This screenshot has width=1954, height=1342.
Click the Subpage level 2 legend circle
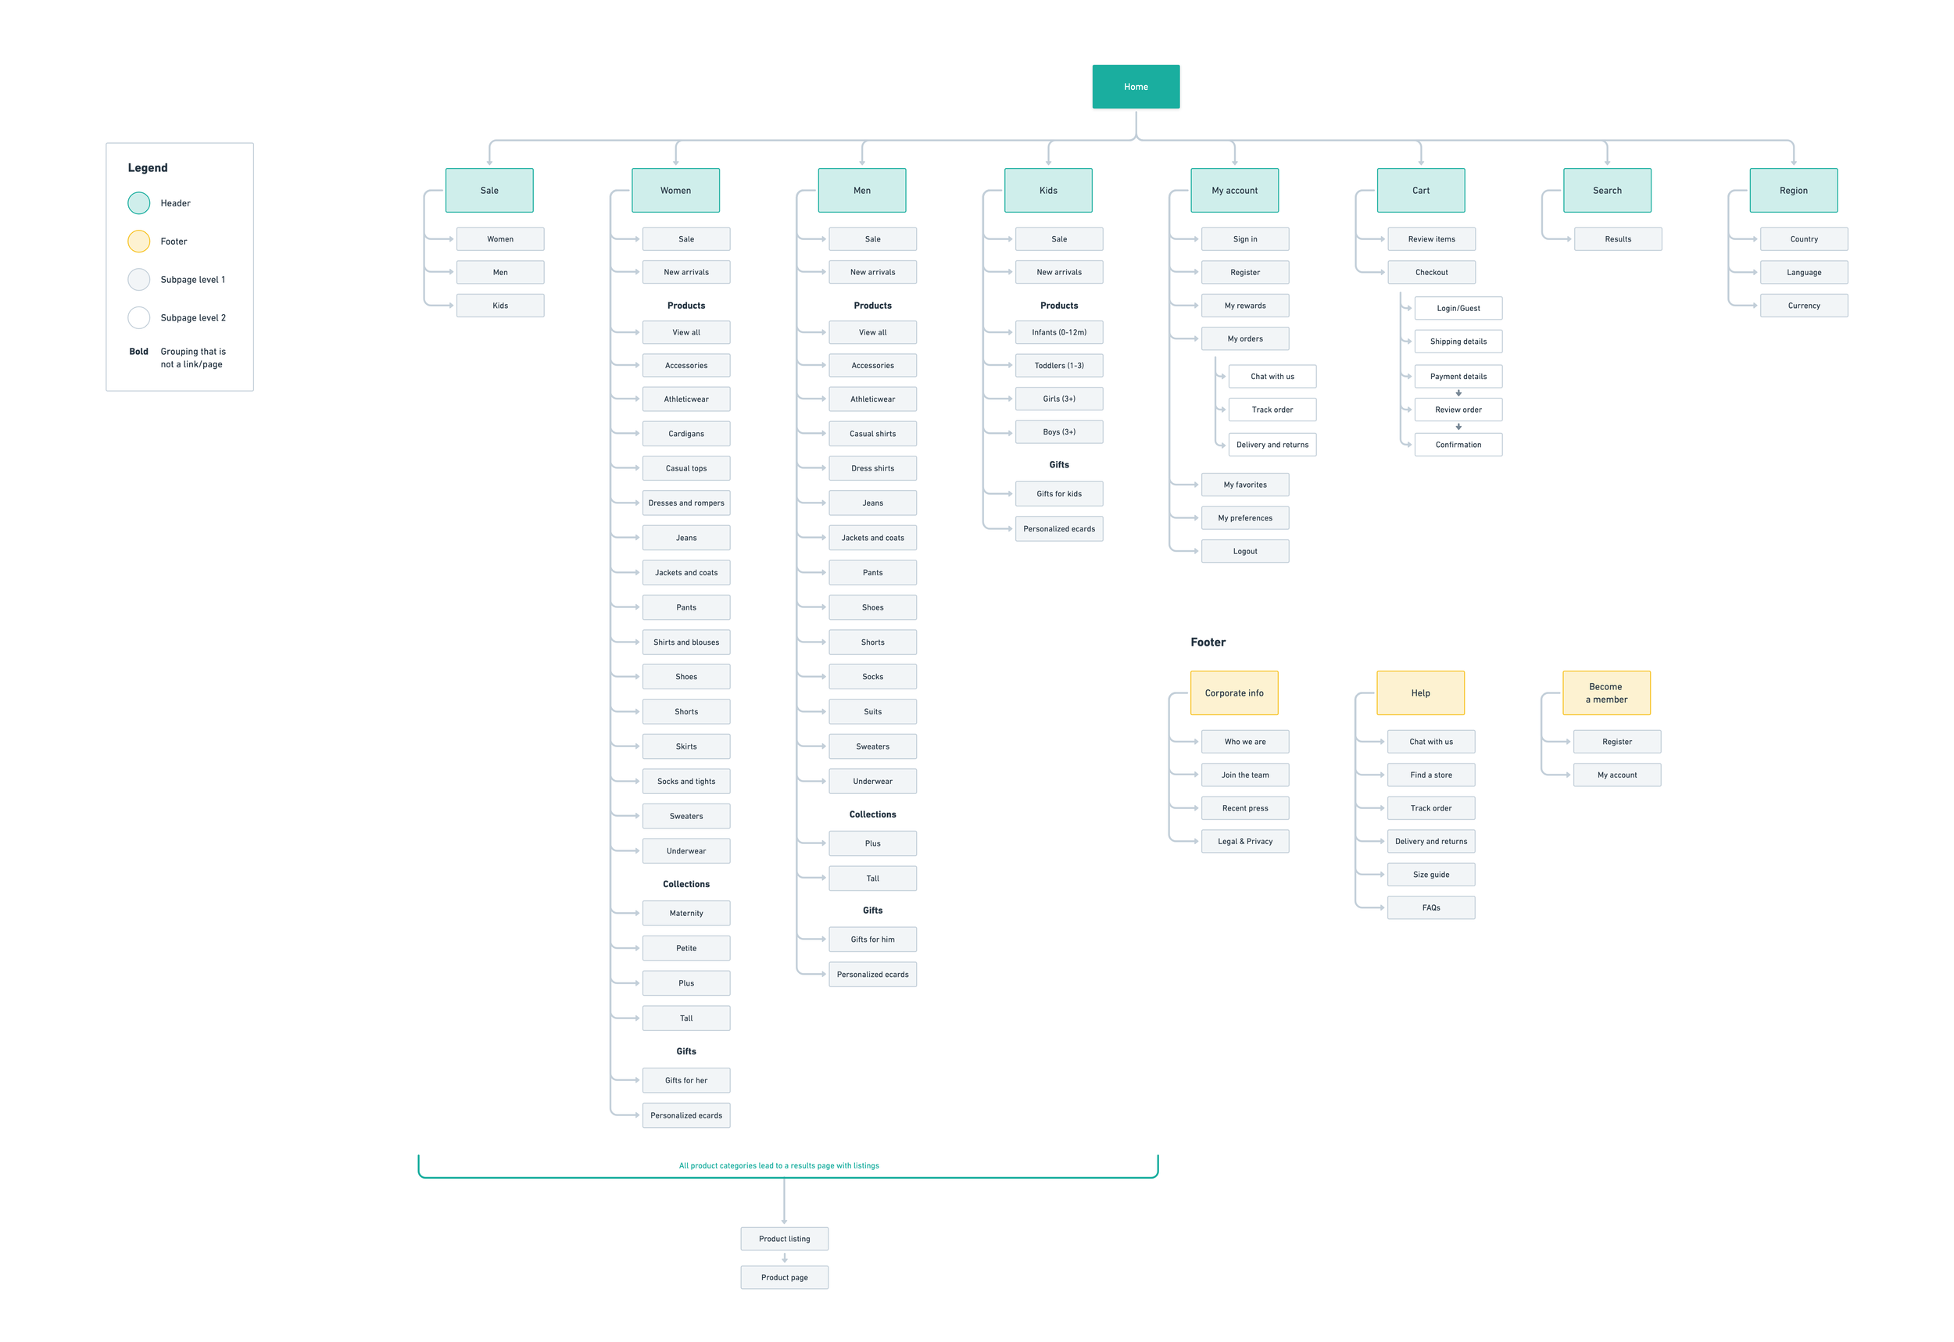(138, 318)
